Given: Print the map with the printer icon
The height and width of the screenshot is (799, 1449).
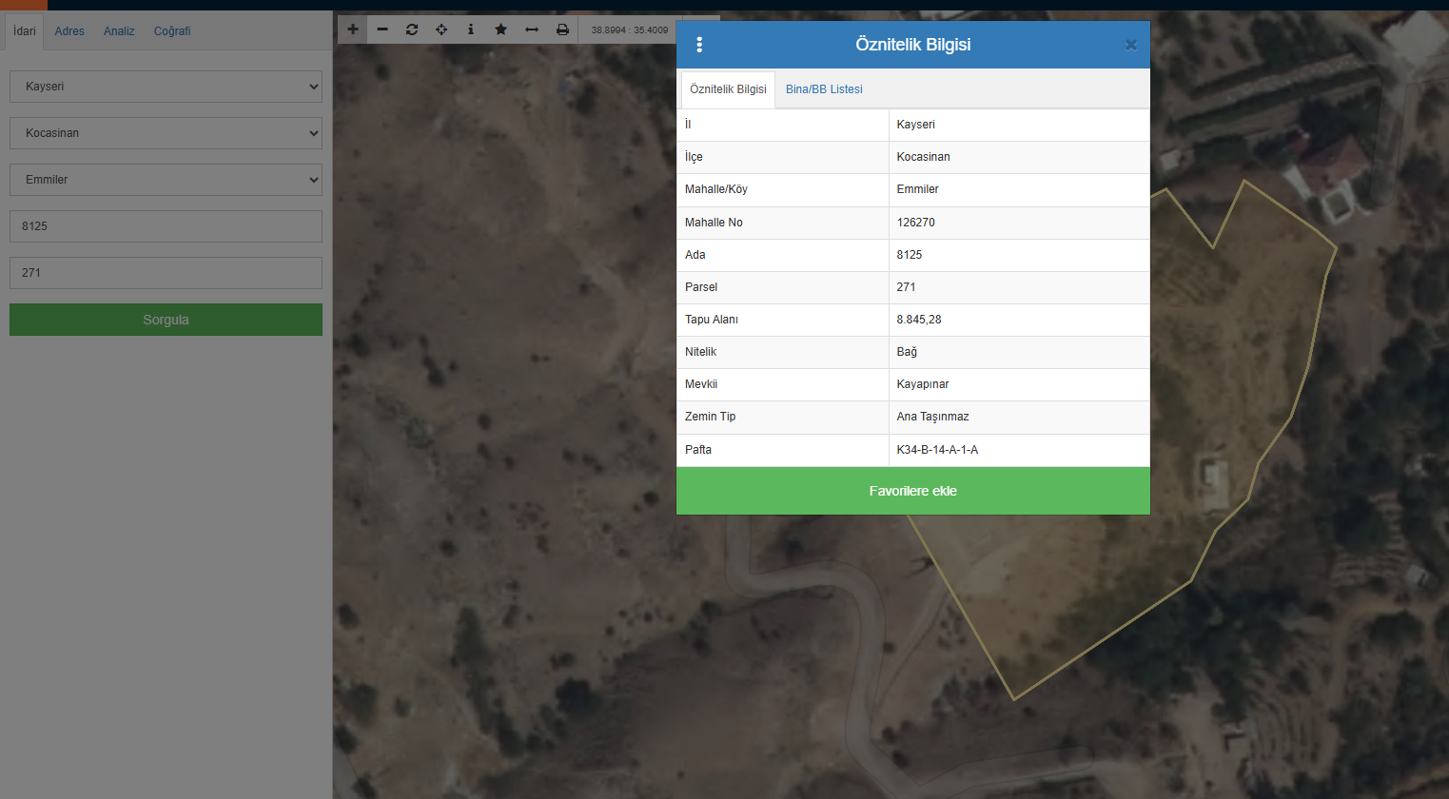Looking at the screenshot, I should [562, 29].
